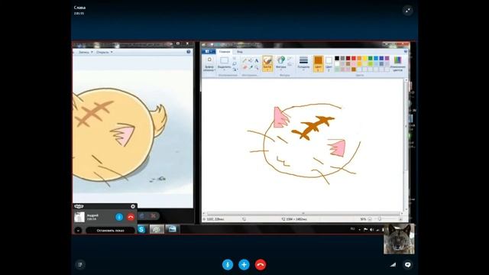Screen dimensions: 489x275
Task: Select the Цвет 2 background color box
Action: click(329, 63)
